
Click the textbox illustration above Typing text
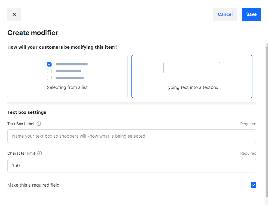point(192,68)
